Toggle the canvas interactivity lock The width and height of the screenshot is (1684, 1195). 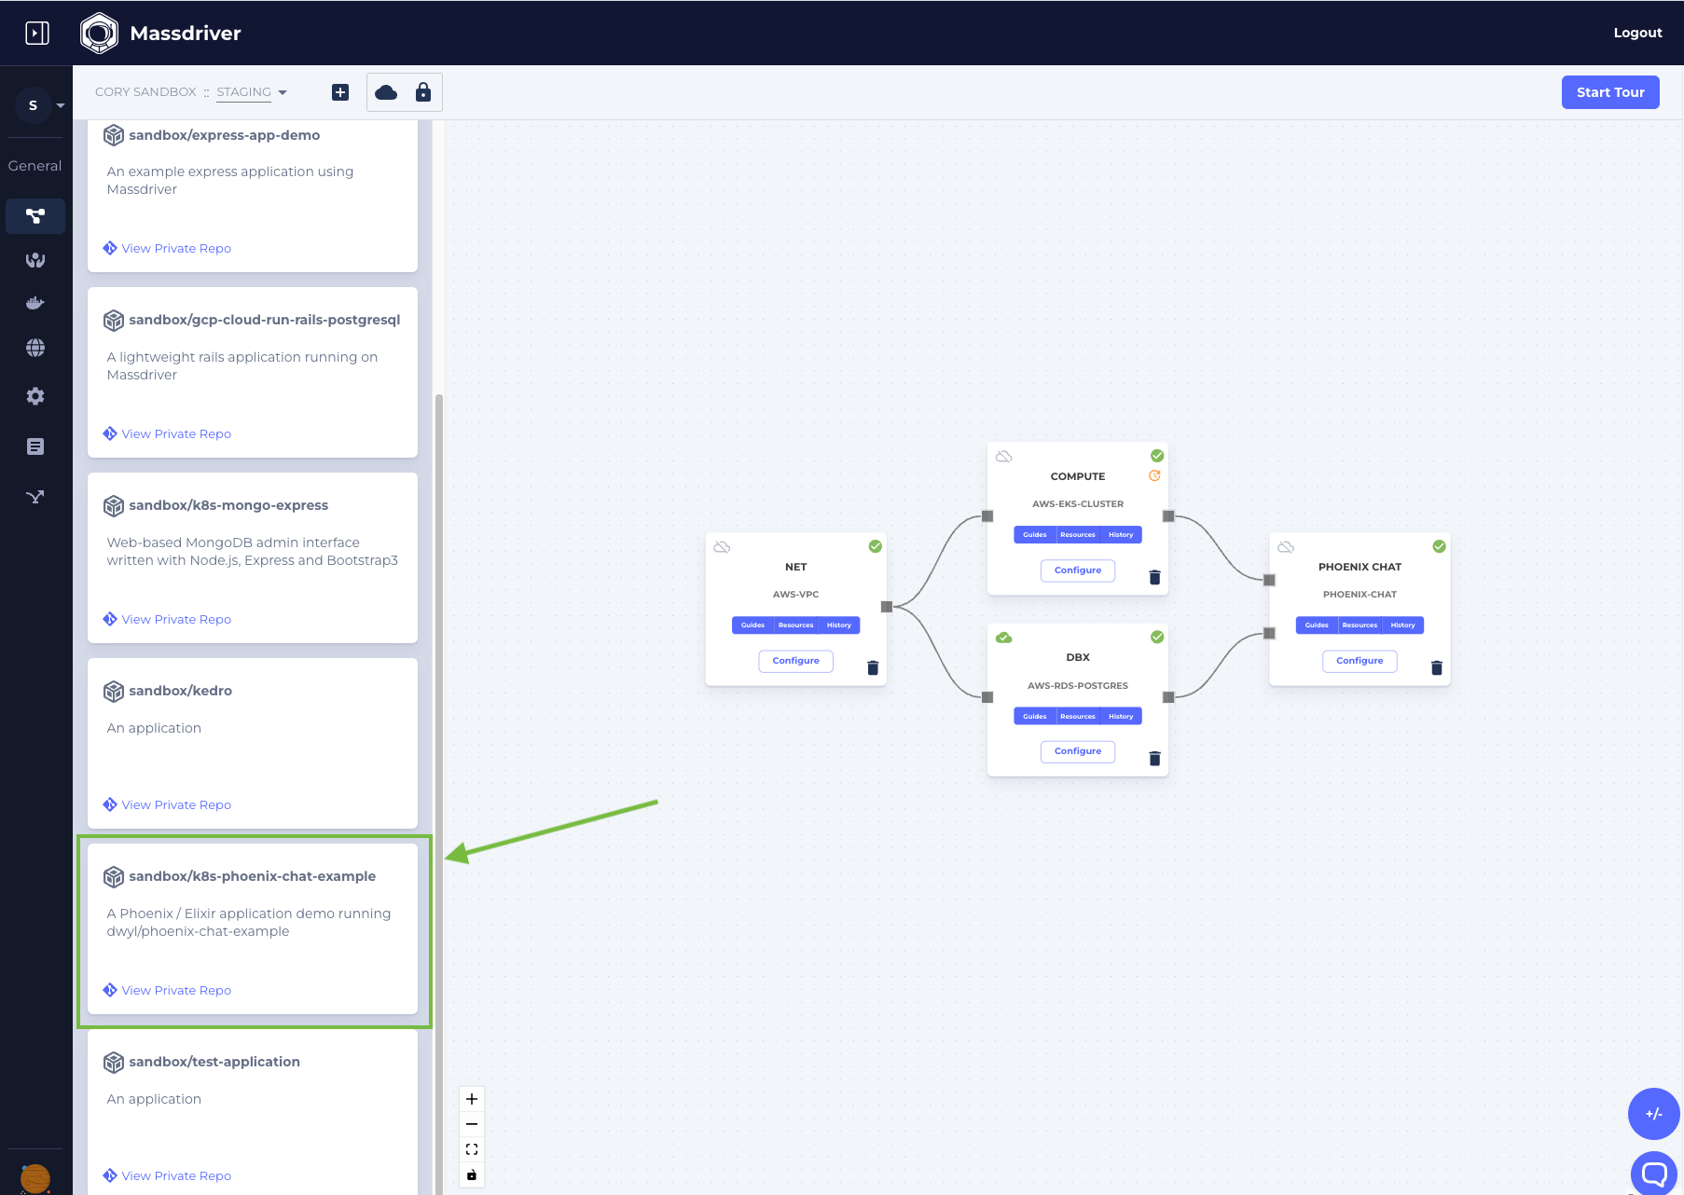pos(472,1174)
